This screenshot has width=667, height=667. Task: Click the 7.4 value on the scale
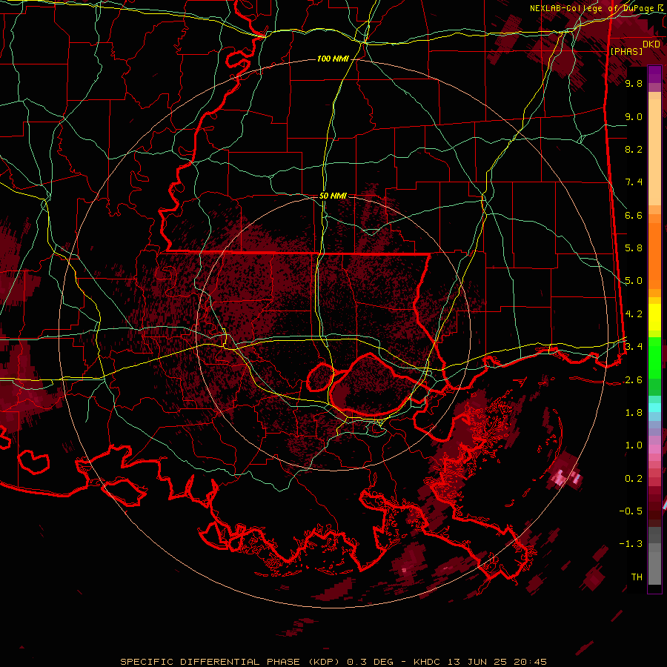tap(634, 182)
